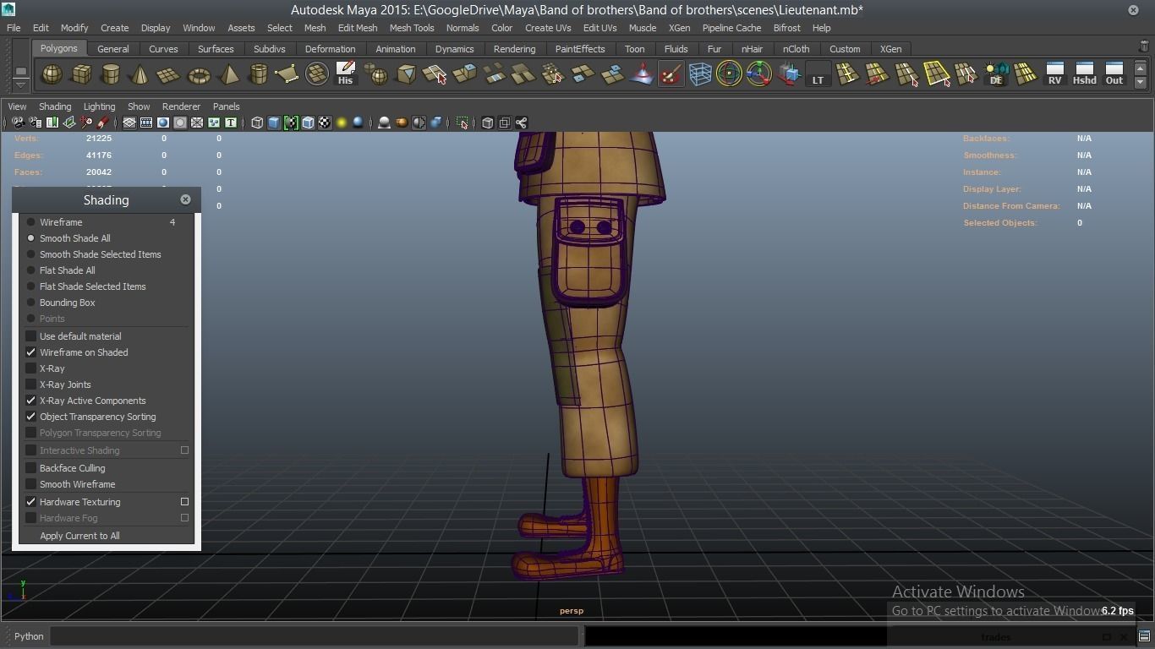
Task: Switch to the nCloth shelf tab
Action: (x=796, y=49)
